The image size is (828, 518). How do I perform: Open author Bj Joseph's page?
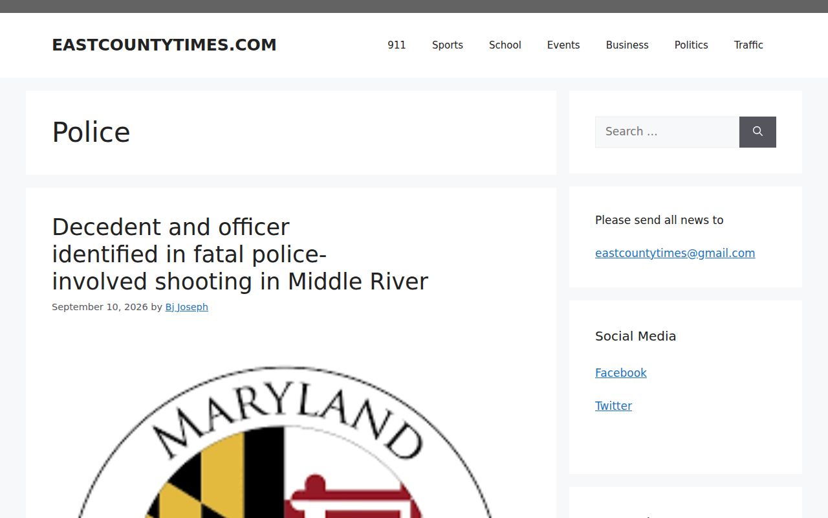pyautogui.click(x=187, y=307)
